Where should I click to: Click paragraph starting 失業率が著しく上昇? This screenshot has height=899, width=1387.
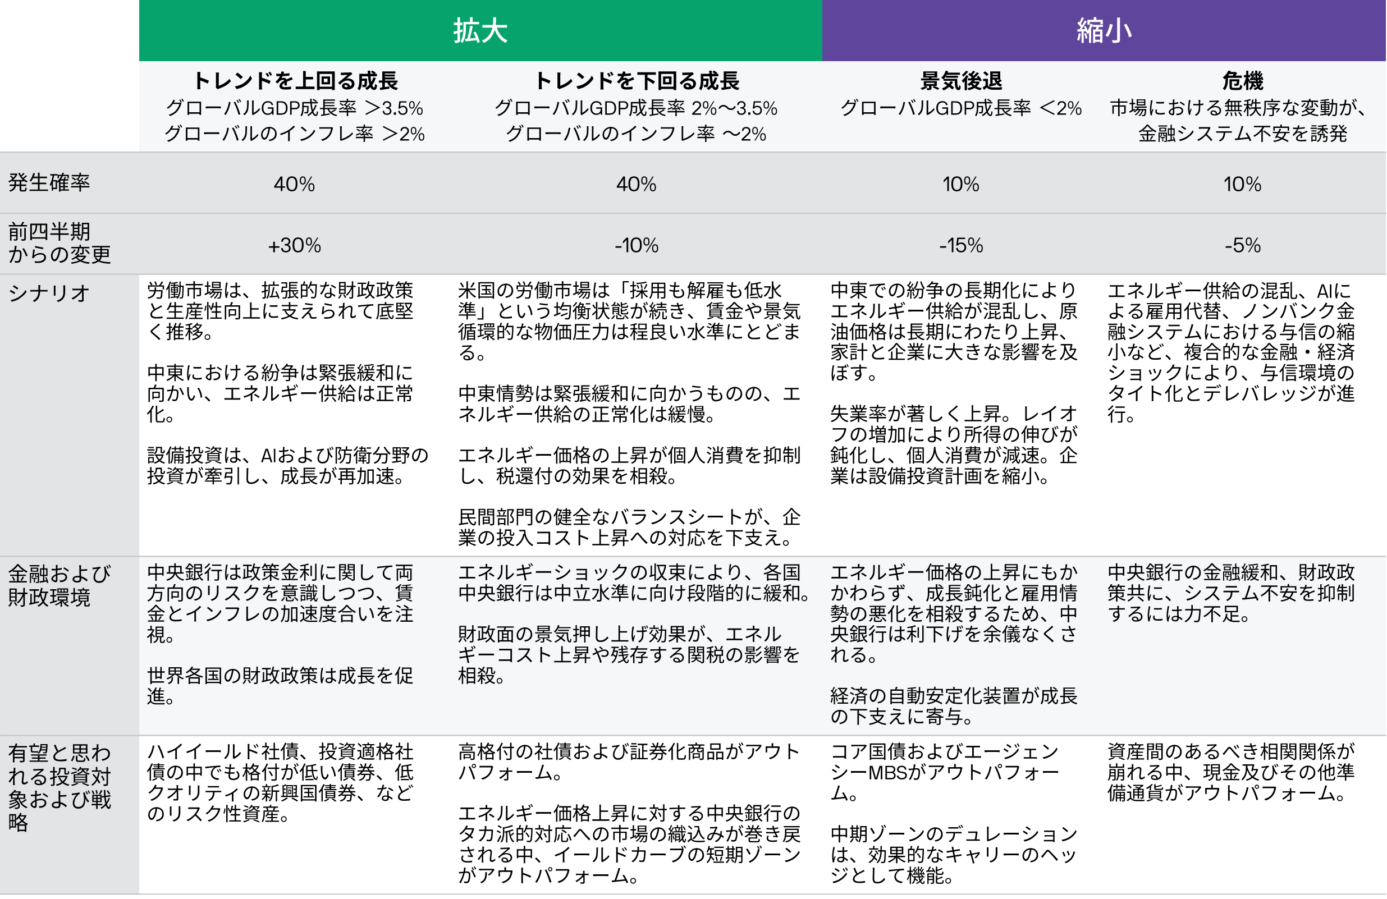(x=954, y=445)
